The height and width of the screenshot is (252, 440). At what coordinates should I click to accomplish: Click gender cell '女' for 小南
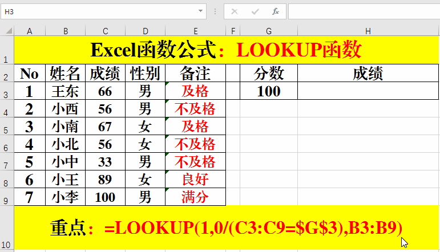[145, 126]
